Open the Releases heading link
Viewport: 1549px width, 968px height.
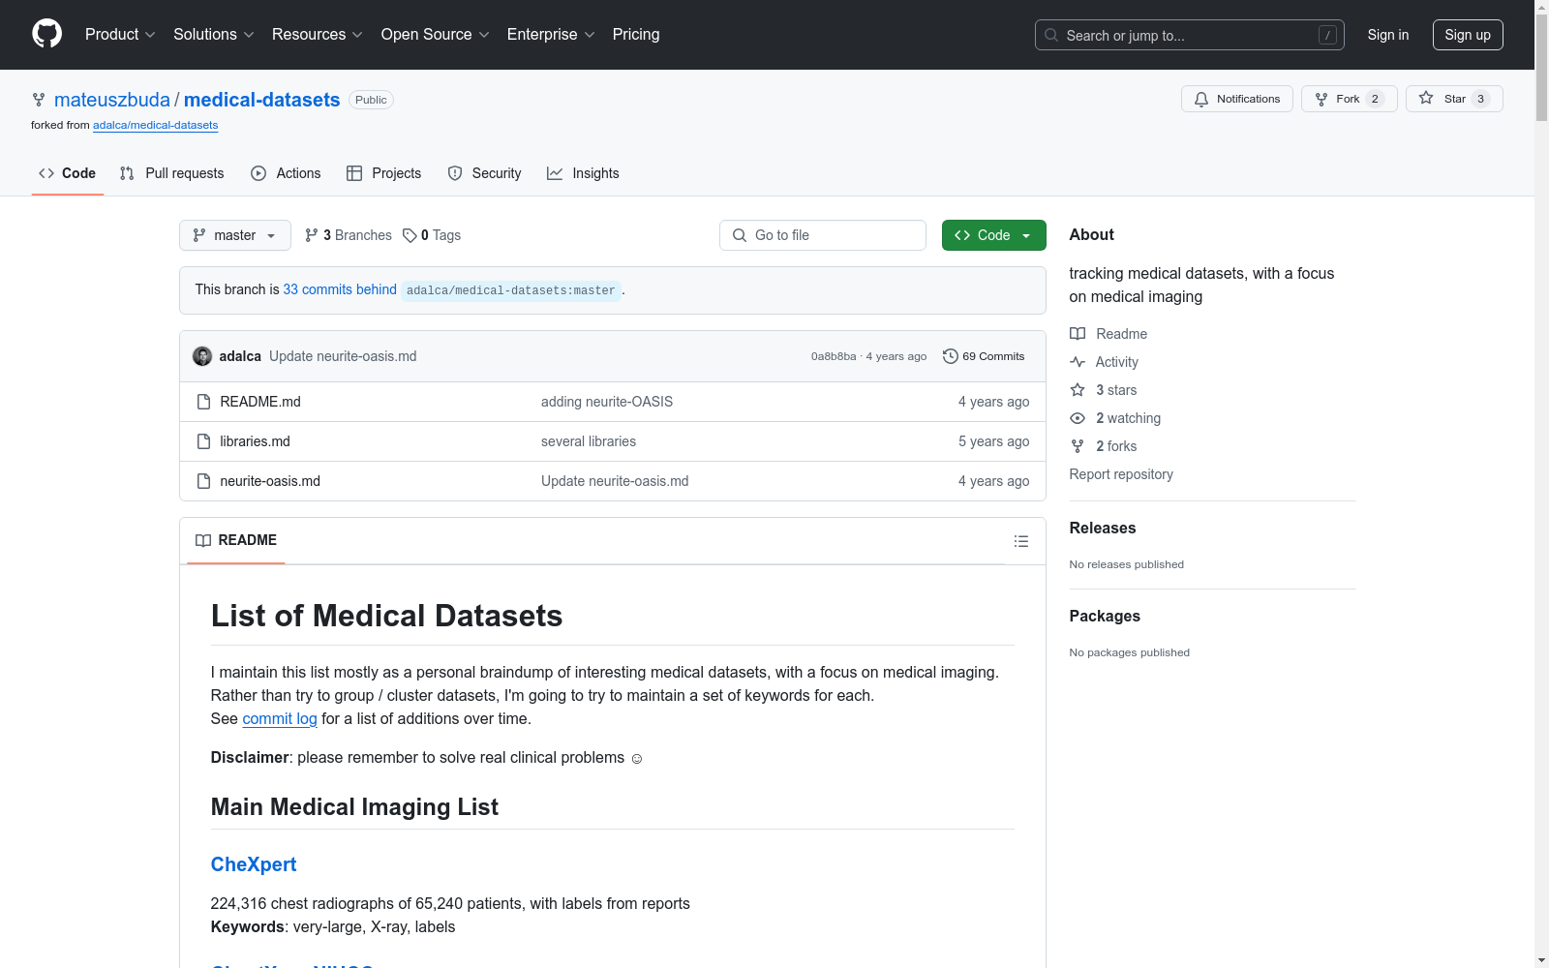tap(1103, 528)
